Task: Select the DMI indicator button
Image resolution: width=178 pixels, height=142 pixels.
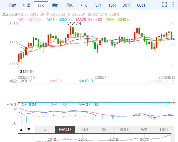Action: (x=164, y=129)
